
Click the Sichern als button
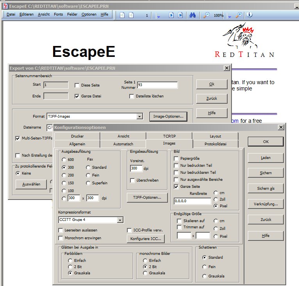266,188
